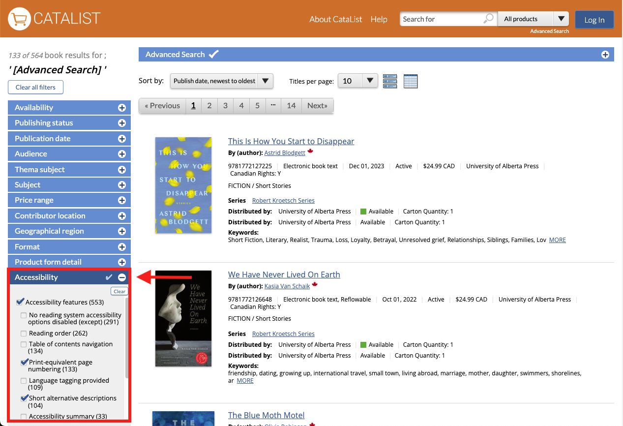Click MORE keywords link for first book
This screenshot has width=623, height=426.
(558, 240)
